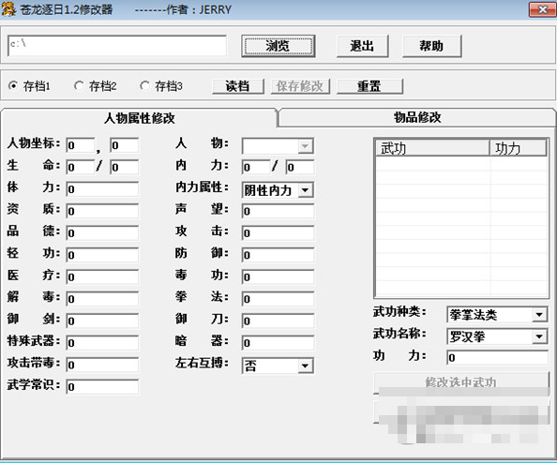The width and height of the screenshot is (557, 463).
Task: Click the 退出 exit button
Action: (362, 46)
